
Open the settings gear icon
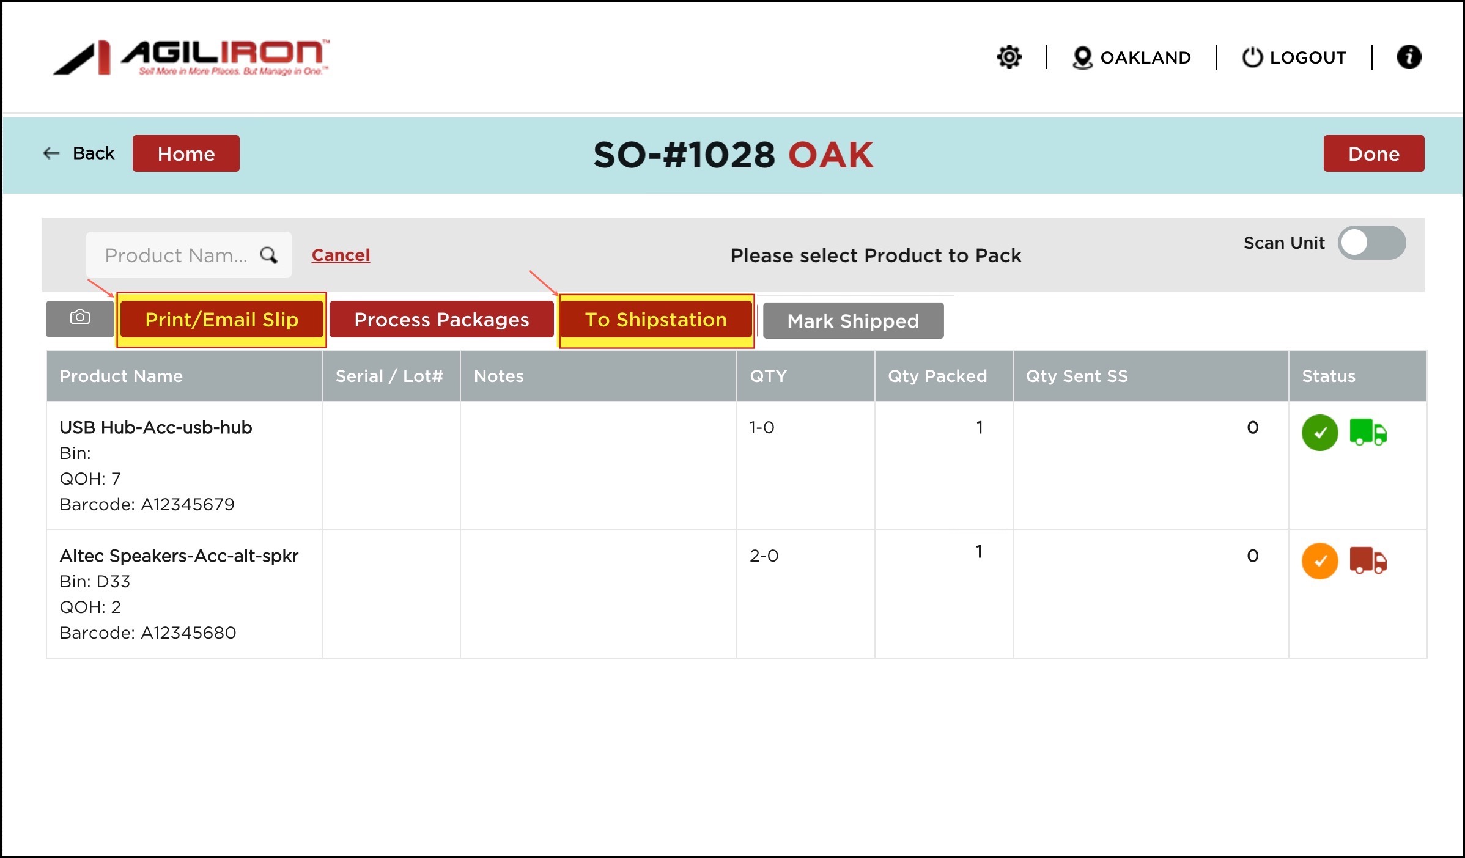1009,57
